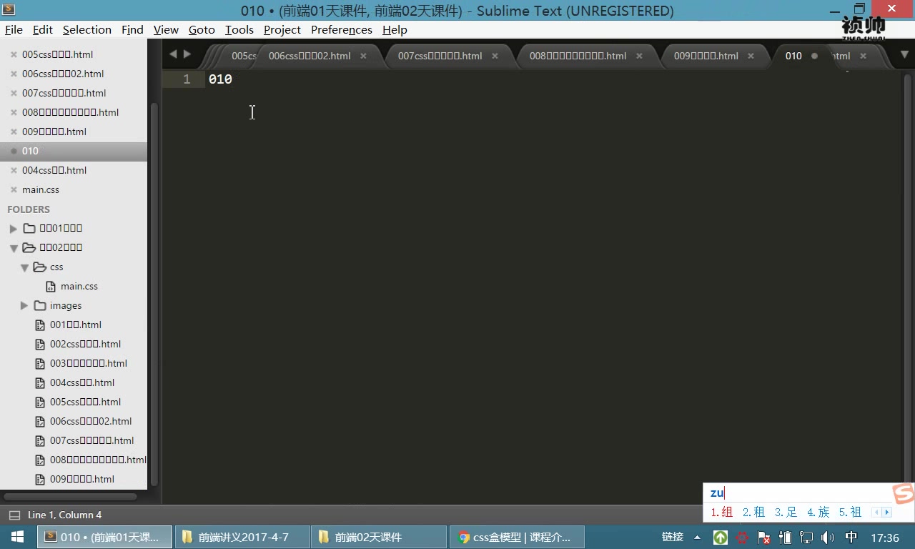Close the 007css tab

[495, 56]
